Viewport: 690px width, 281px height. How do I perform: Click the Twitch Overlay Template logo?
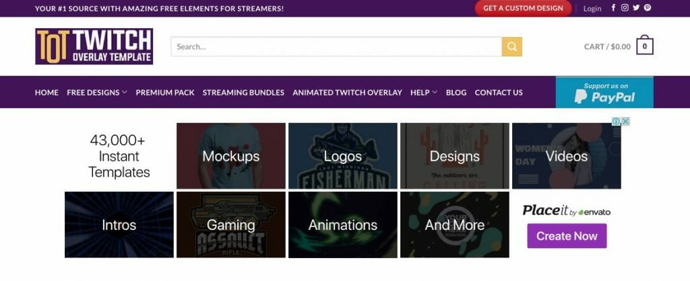(x=94, y=46)
